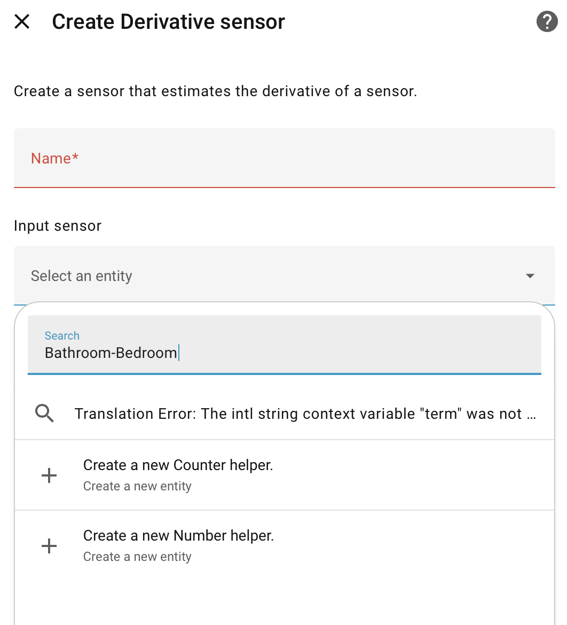Select the Translation Error result row
Screen dimensions: 567x625
[x=305, y=413]
